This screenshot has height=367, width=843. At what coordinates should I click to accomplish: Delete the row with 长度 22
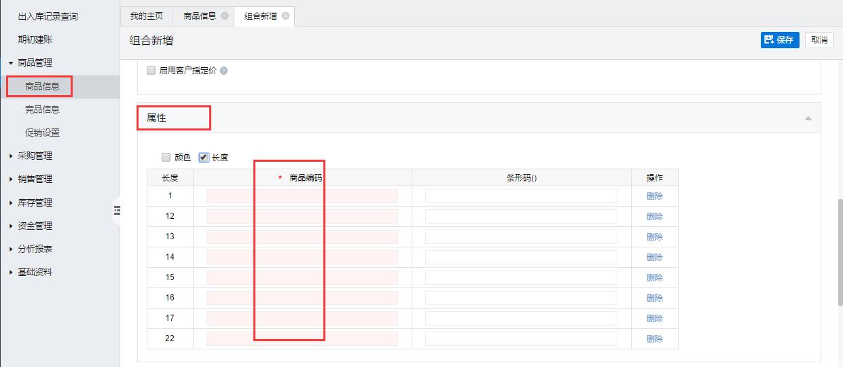[654, 339]
